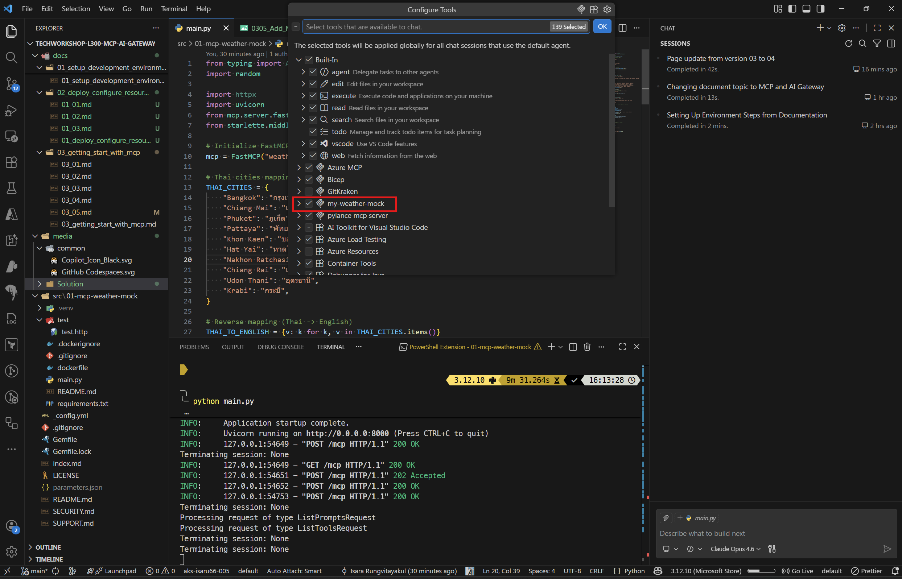Uncheck the Built-In tools checkbox

[309, 60]
